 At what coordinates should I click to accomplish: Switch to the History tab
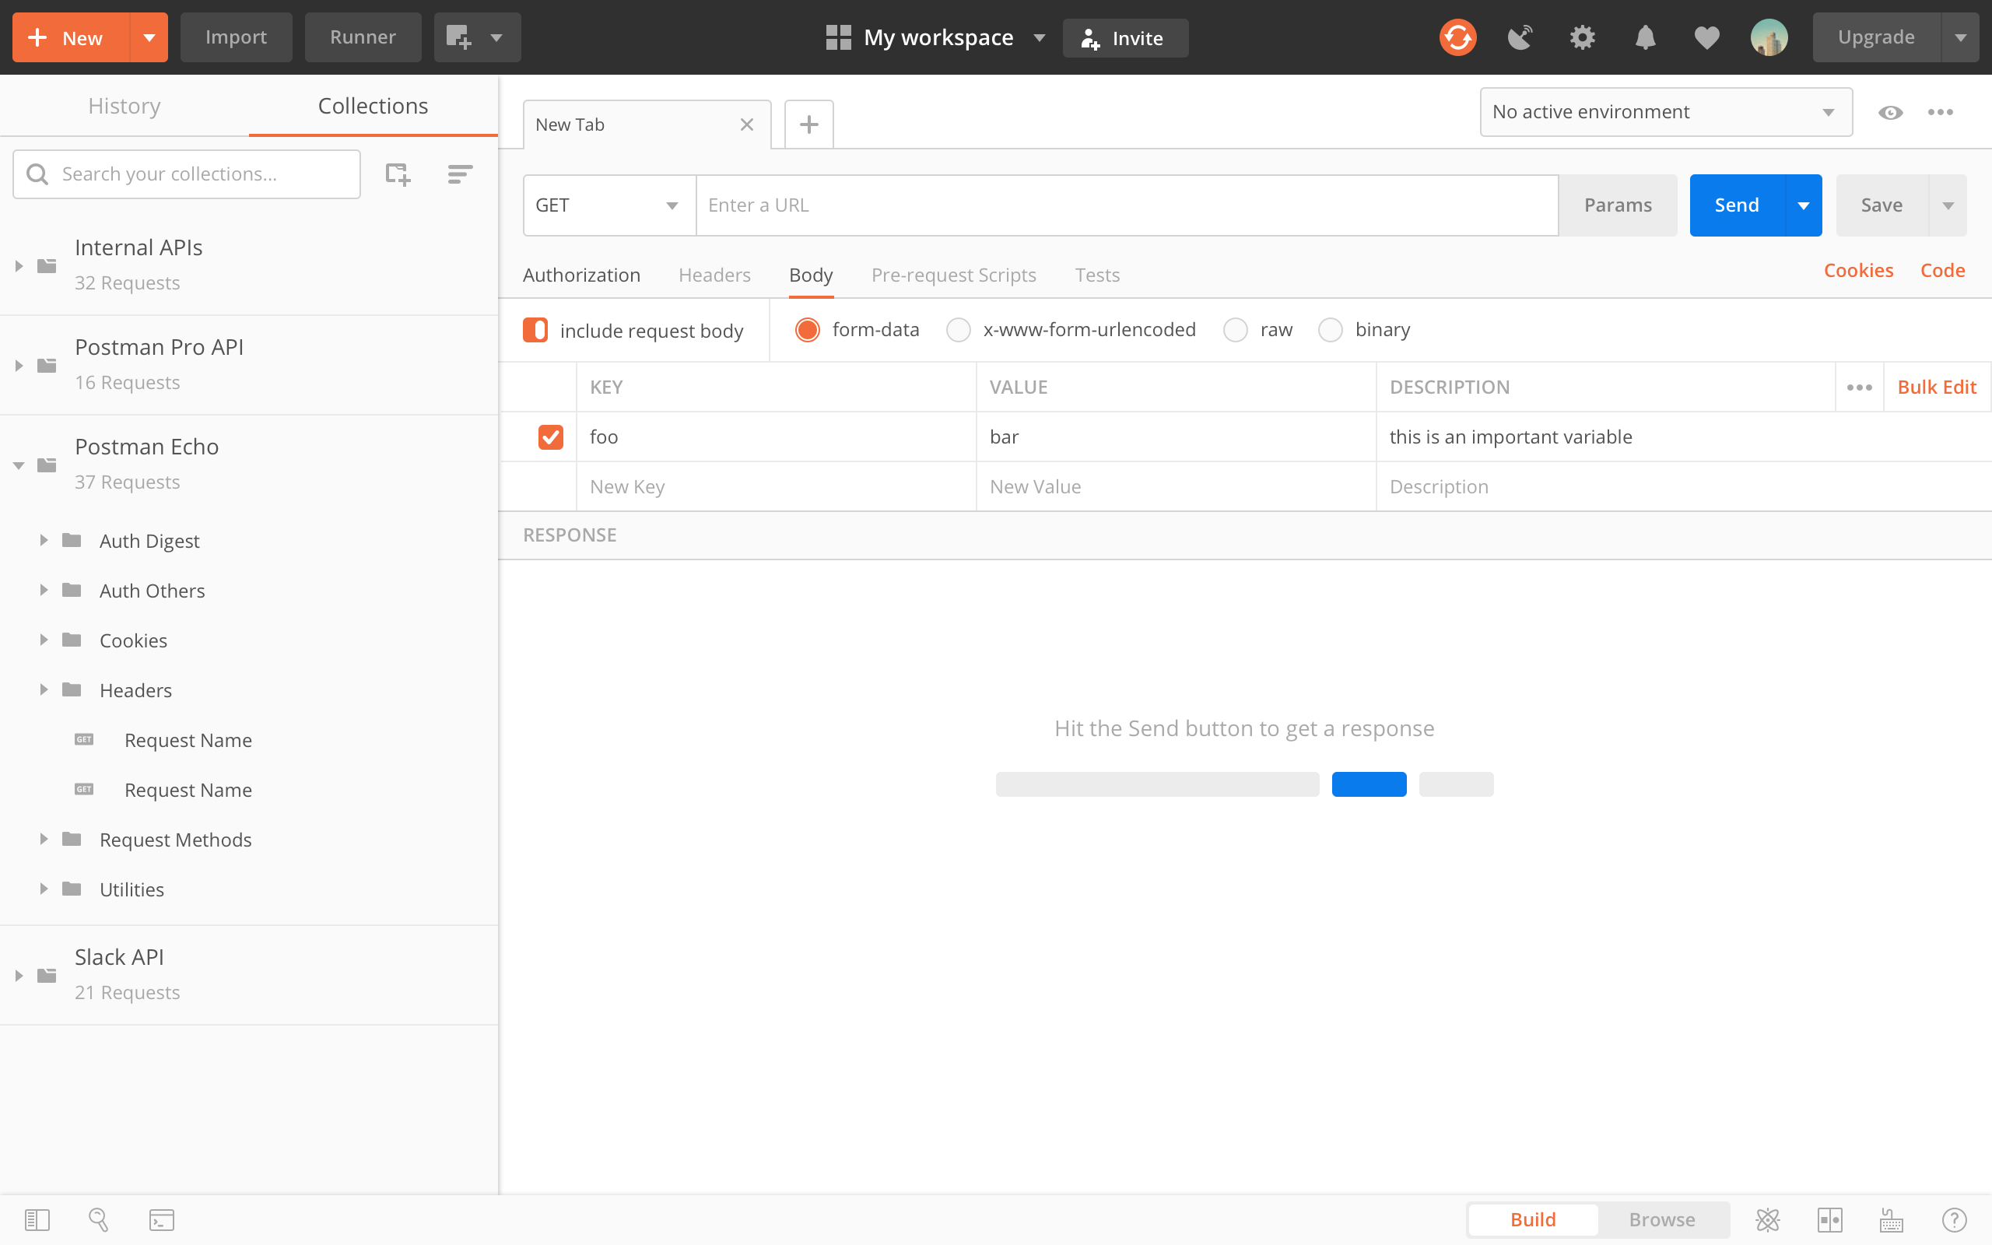tap(124, 107)
